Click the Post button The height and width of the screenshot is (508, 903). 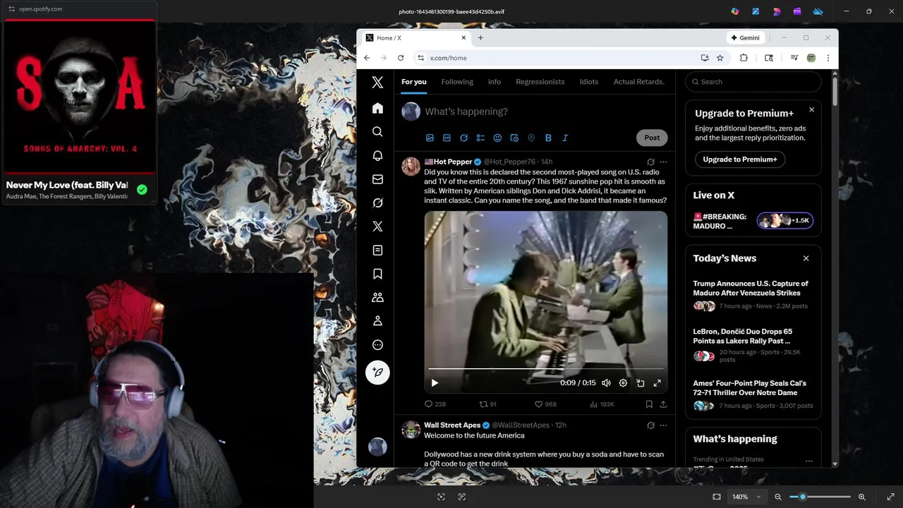(x=652, y=138)
